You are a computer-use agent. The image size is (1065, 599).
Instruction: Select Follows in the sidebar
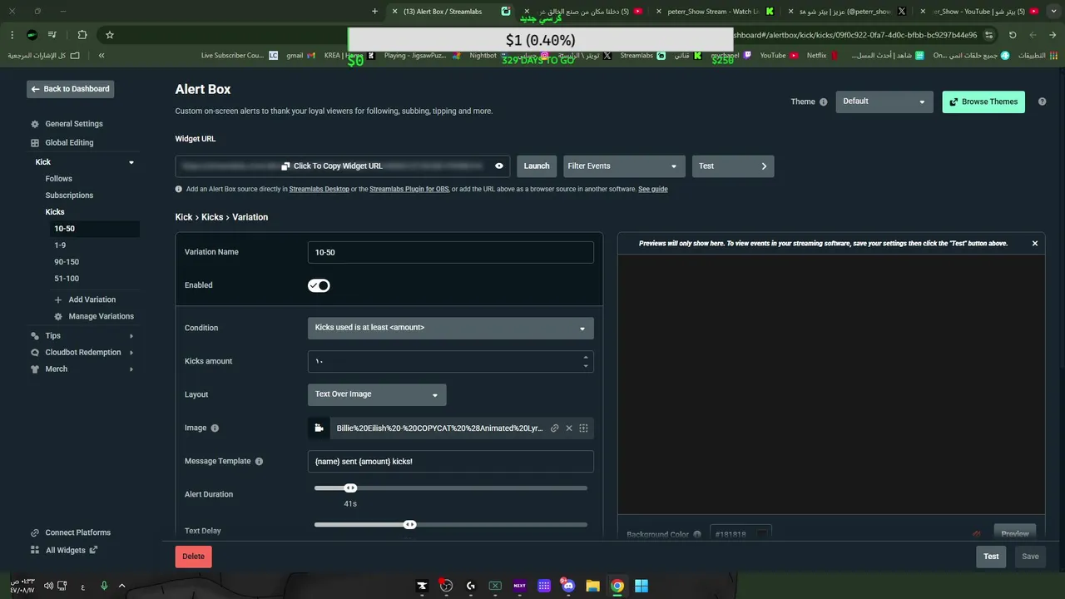click(59, 179)
